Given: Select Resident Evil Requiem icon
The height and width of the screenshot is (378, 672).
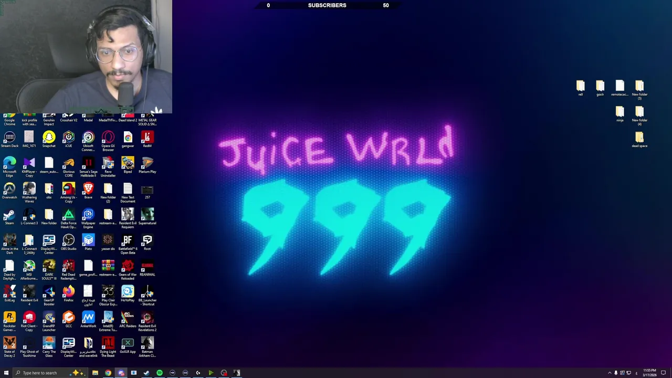Looking at the screenshot, I should [x=128, y=219].
